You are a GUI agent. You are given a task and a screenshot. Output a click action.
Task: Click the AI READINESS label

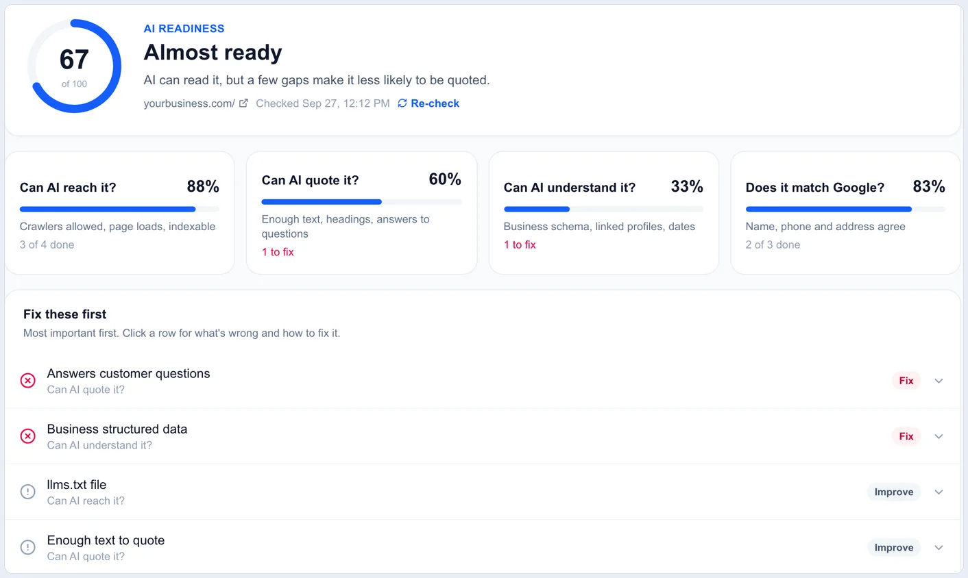(184, 29)
